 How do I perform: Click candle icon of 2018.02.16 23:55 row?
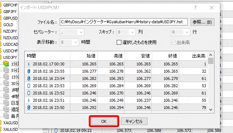pos(29,71)
